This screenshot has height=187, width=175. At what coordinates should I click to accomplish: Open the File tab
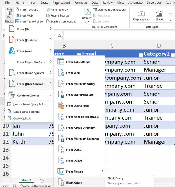pos(7,2)
